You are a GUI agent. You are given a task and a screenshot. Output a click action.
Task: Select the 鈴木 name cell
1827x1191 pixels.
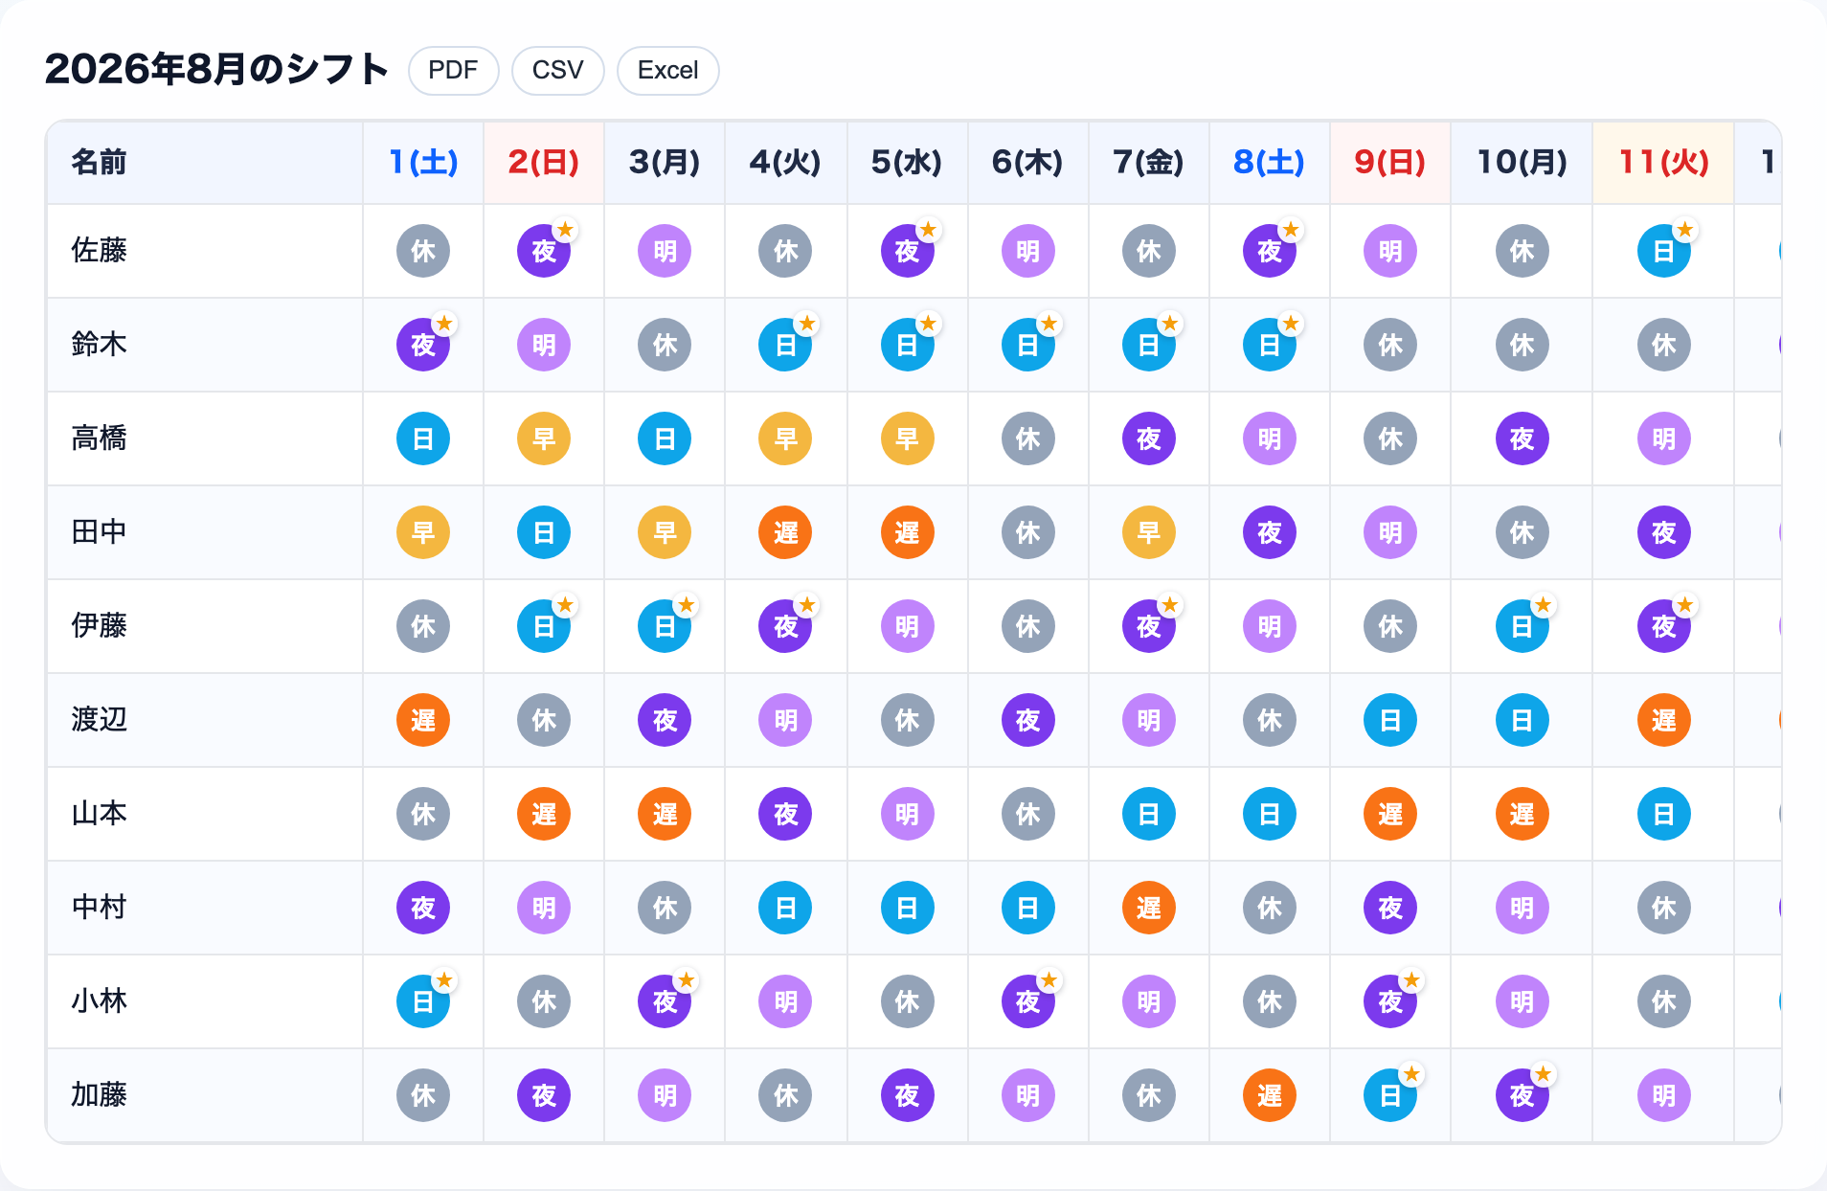pos(205,345)
